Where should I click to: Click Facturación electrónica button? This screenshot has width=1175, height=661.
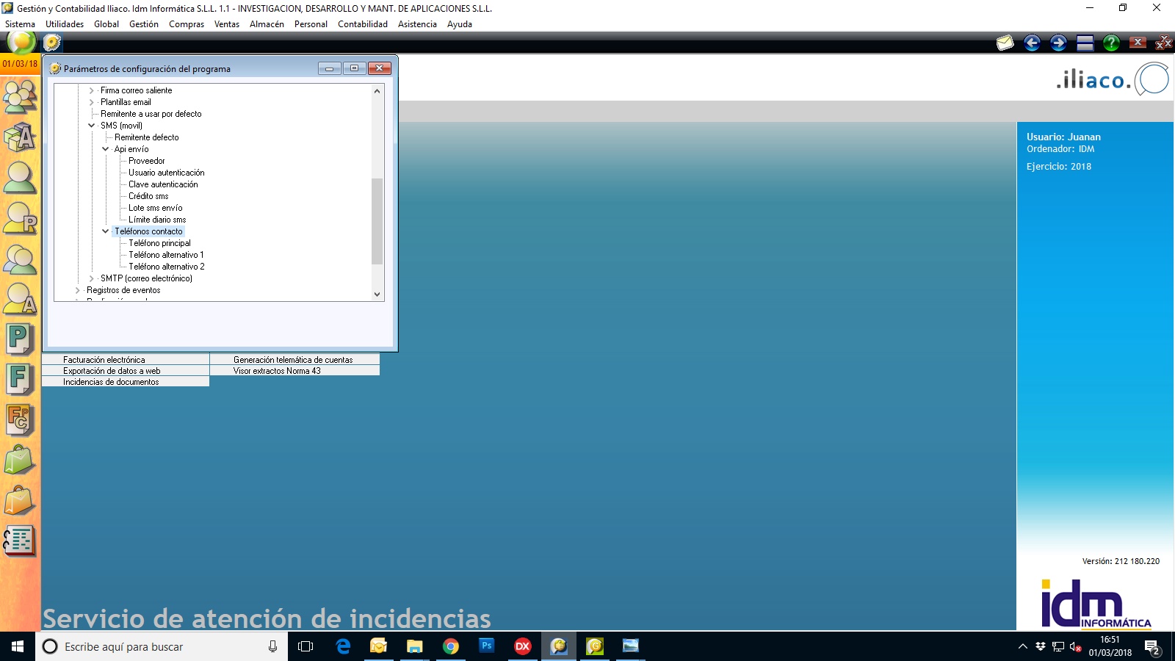(126, 360)
